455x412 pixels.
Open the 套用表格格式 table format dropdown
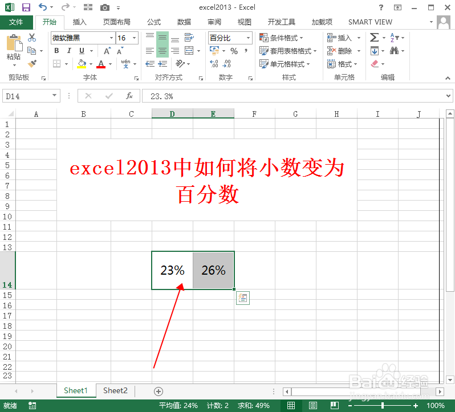(x=288, y=51)
